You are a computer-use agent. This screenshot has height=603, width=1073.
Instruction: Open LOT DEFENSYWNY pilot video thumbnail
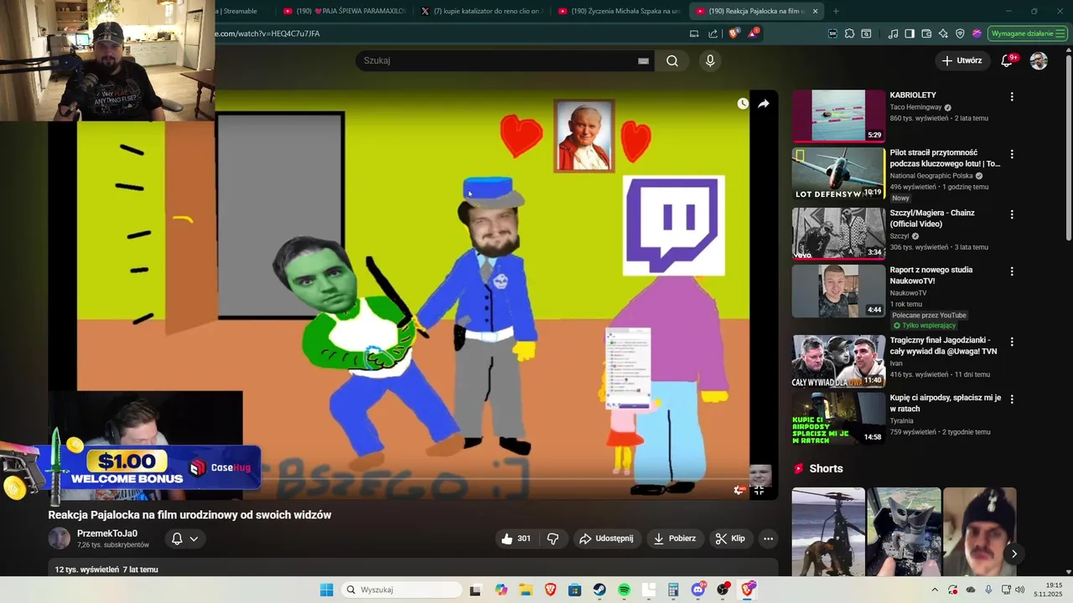point(838,174)
